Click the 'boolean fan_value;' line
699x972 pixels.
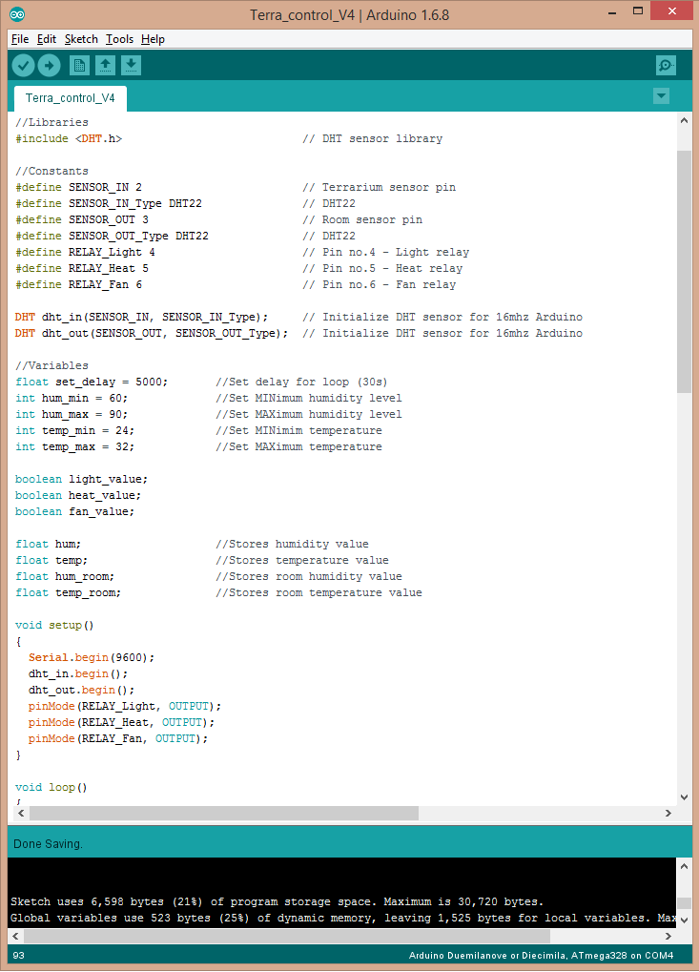[x=75, y=511]
